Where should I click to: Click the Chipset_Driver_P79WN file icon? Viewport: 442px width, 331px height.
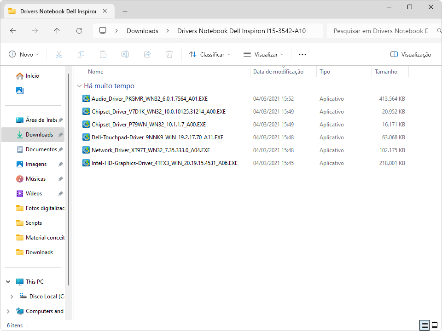coord(86,125)
